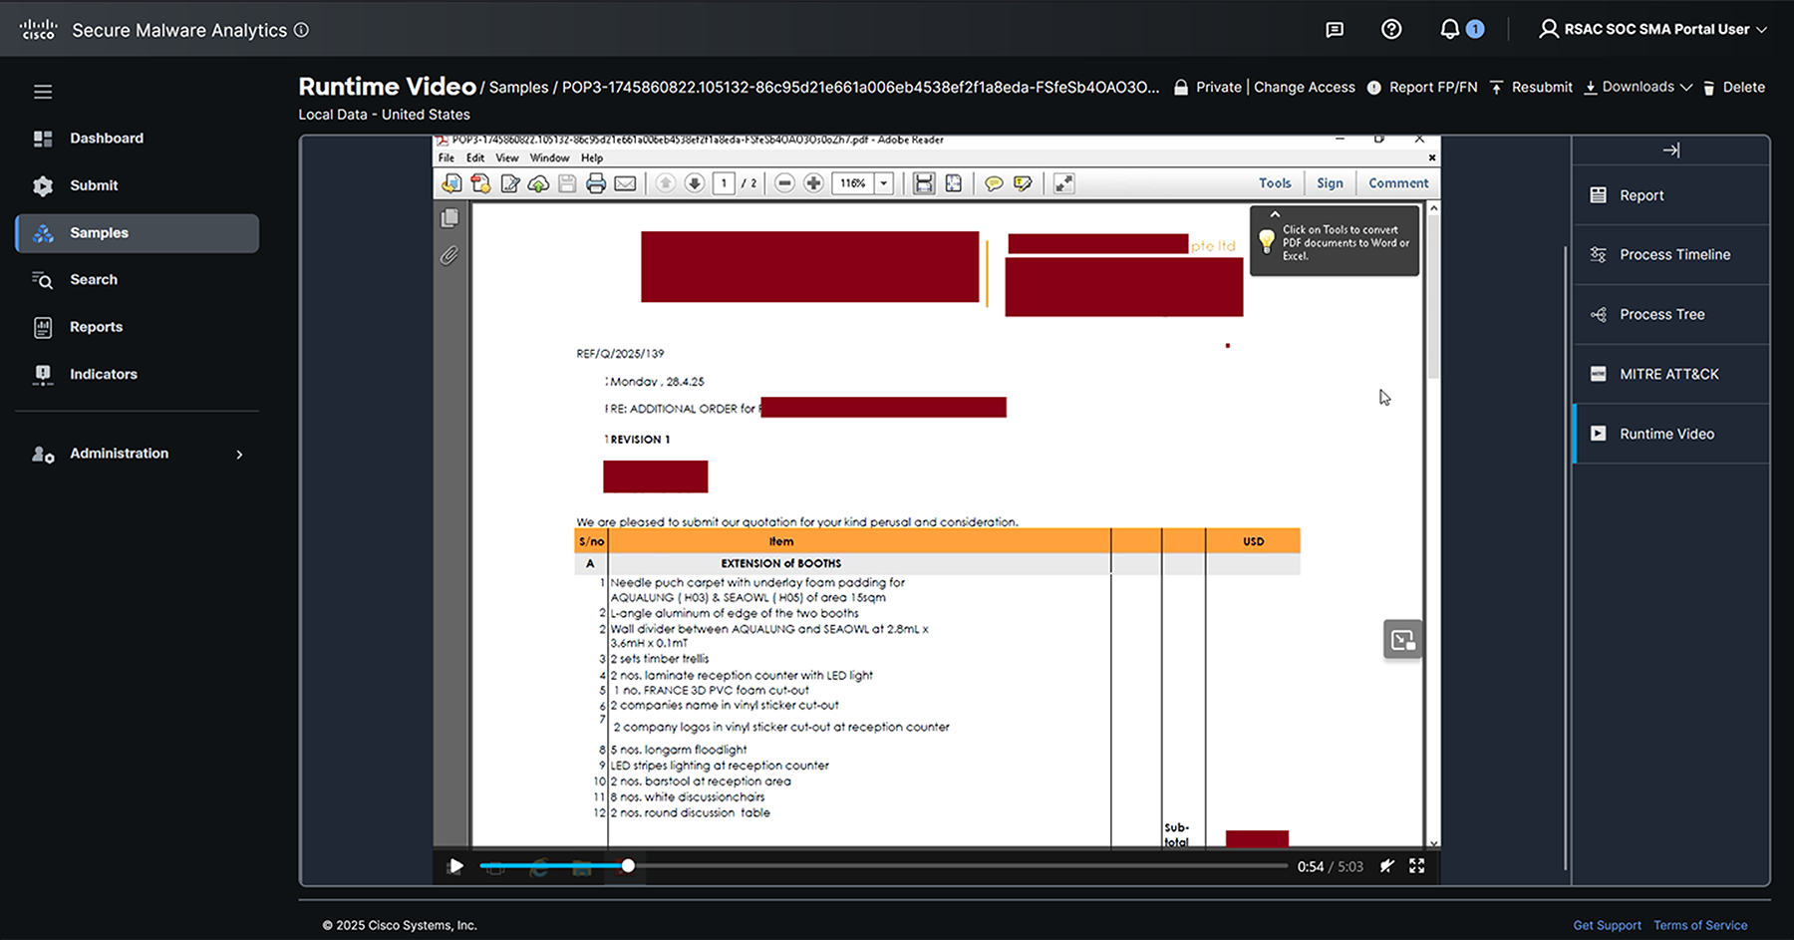Click the zoom in plus button
1794x940 pixels.
pos(813,183)
